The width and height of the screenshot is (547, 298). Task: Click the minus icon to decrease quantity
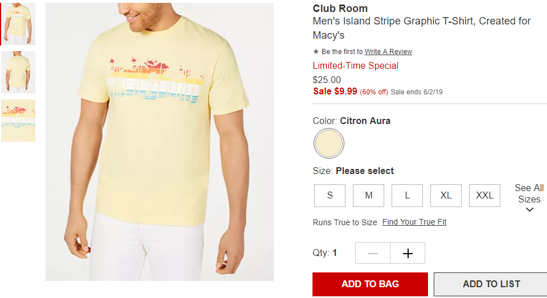coord(373,254)
